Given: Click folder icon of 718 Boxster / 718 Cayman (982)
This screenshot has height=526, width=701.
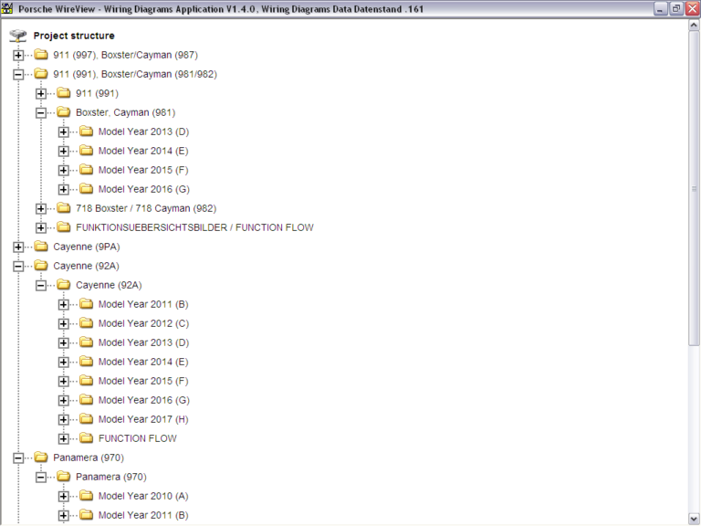Looking at the screenshot, I should [63, 208].
